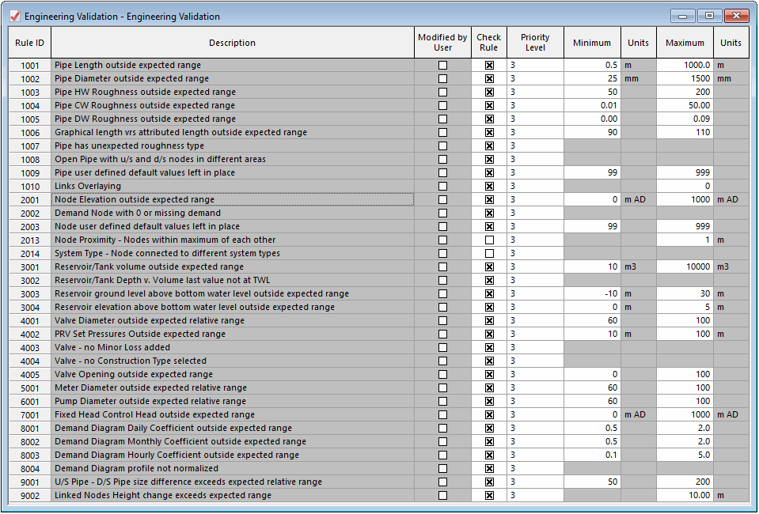Maximize the Engineering Validation window
759x514 pixels.
tap(710, 16)
